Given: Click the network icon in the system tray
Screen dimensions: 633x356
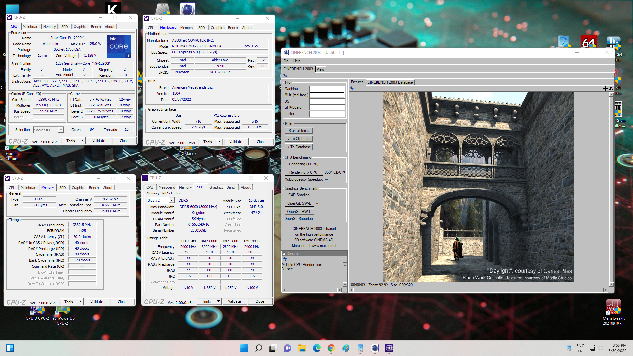Looking at the screenshot, I should tap(592, 348).
